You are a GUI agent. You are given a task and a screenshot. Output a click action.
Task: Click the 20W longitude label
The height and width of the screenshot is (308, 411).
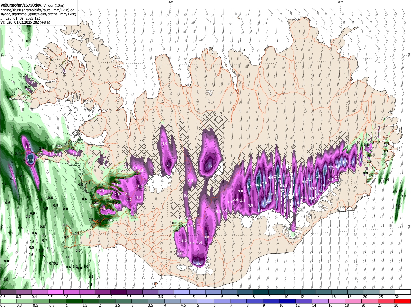pos(171,2)
